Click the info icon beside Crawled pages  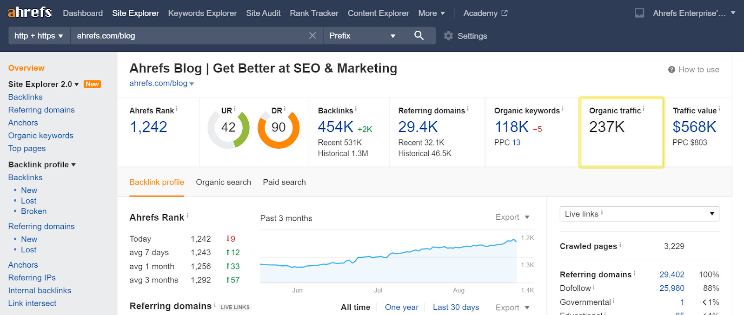(x=620, y=245)
